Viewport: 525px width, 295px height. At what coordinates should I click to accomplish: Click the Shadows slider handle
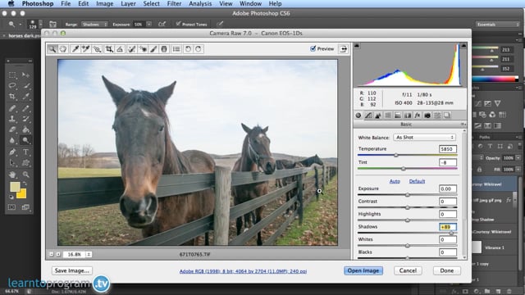(x=451, y=233)
